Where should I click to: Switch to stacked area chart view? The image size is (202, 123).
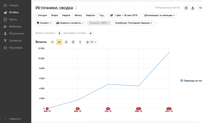[66, 42]
